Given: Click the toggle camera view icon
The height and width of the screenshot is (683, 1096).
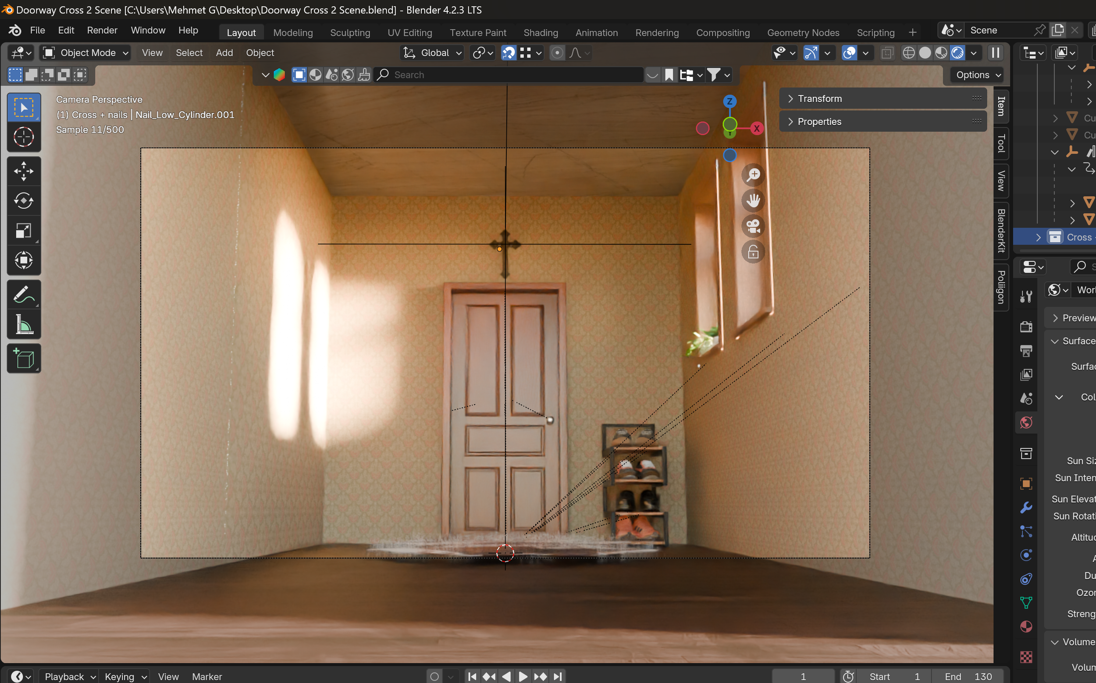Looking at the screenshot, I should pos(753,226).
